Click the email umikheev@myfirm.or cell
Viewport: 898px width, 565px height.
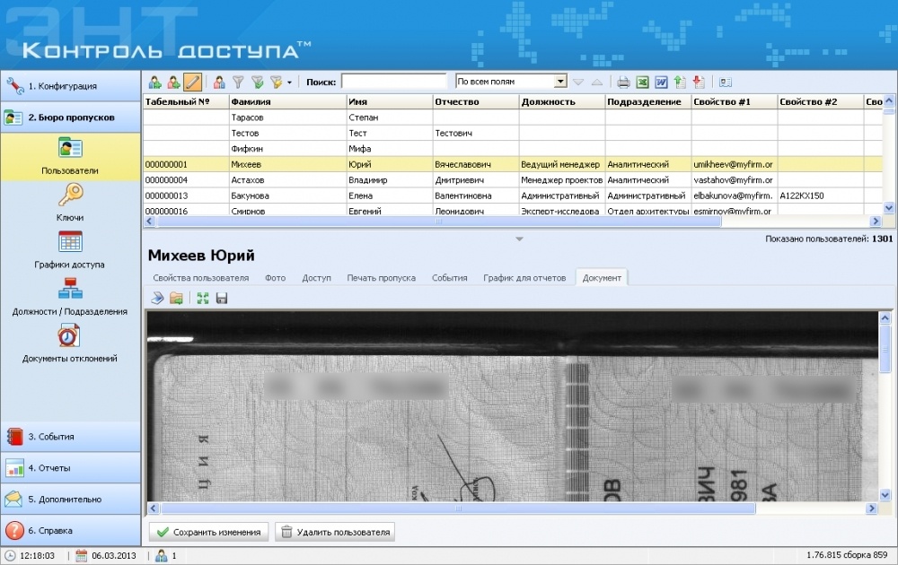click(733, 164)
